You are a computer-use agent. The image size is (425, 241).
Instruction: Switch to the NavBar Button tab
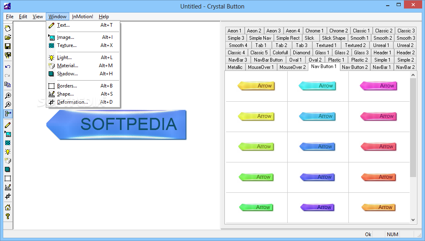pyautogui.click(x=268, y=60)
